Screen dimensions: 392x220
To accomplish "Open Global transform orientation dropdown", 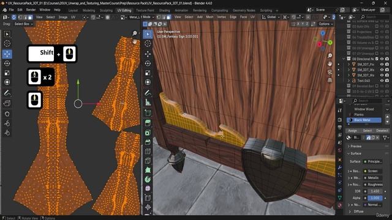I will coord(271,17).
